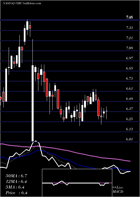
Task: Click the 6.97 price axis label
Action: pos(129,58)
